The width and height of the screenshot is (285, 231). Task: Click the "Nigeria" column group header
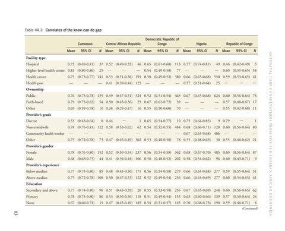point(201,44)
